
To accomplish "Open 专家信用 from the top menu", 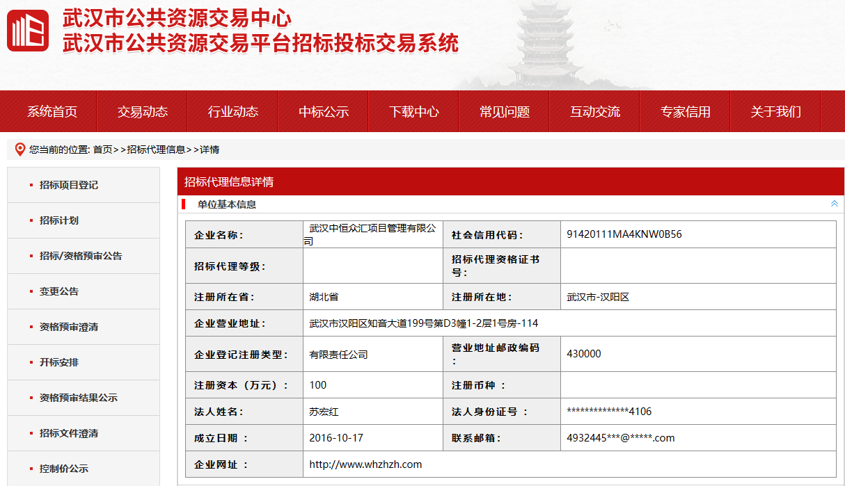I will point(686,111).
